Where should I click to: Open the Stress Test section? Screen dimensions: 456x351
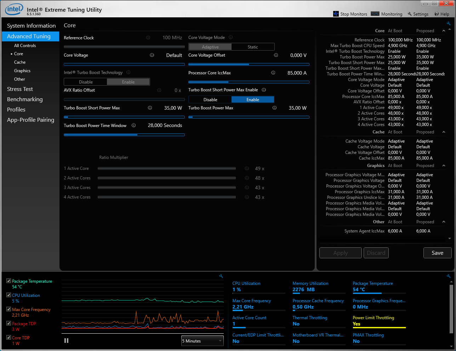[20, 89]
